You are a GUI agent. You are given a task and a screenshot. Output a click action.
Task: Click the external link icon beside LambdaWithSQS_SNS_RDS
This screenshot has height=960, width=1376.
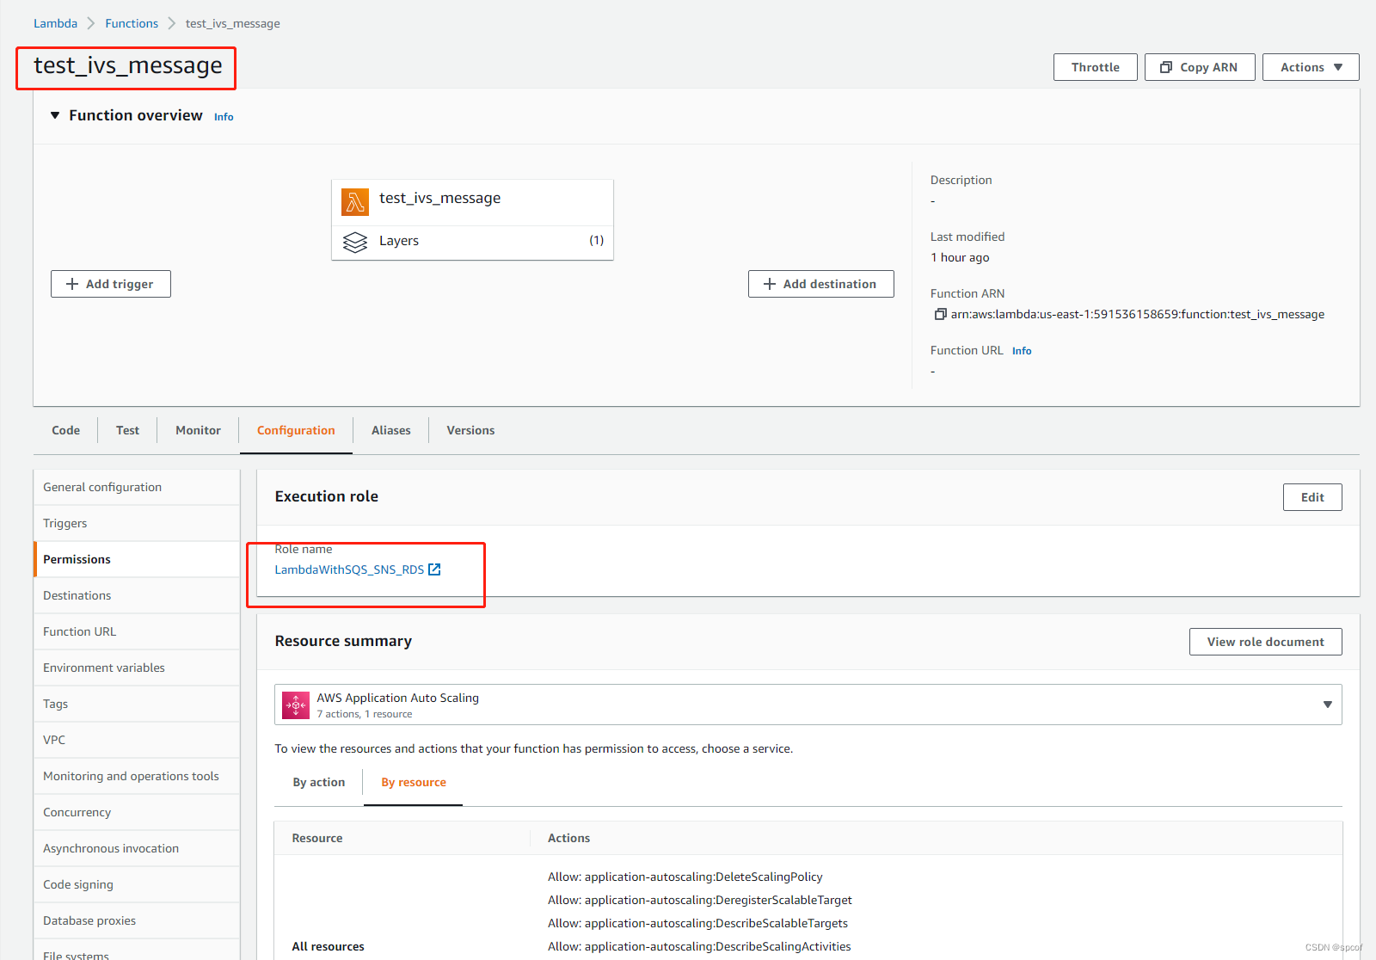click(x=434, y=569)
